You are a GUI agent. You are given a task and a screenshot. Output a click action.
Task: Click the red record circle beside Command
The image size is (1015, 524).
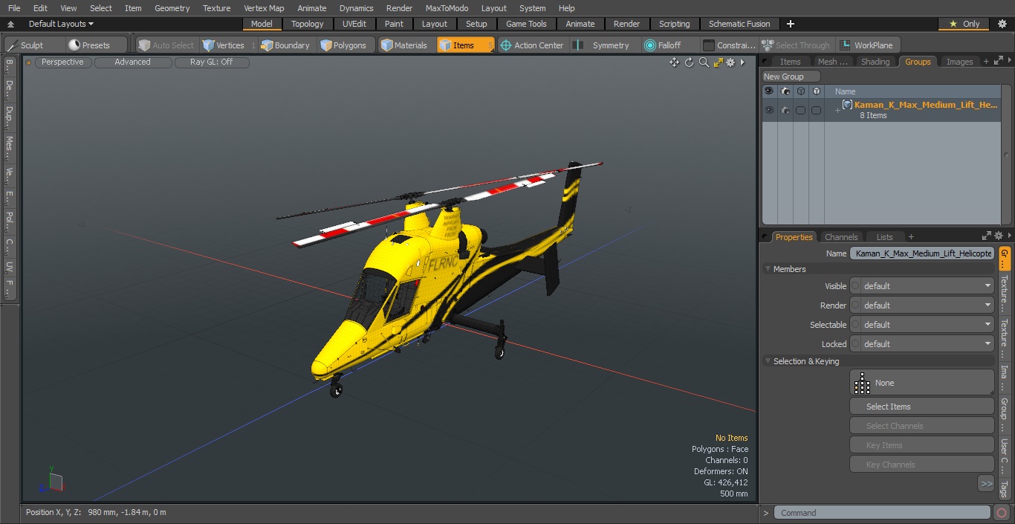click(x=1002, y=513)
